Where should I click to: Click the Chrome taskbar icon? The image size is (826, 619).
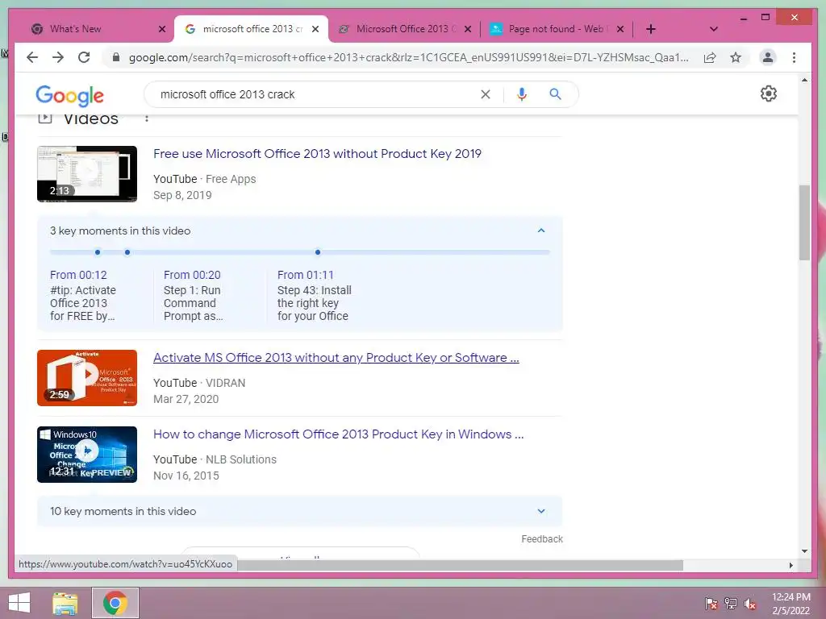coord(115,603)
